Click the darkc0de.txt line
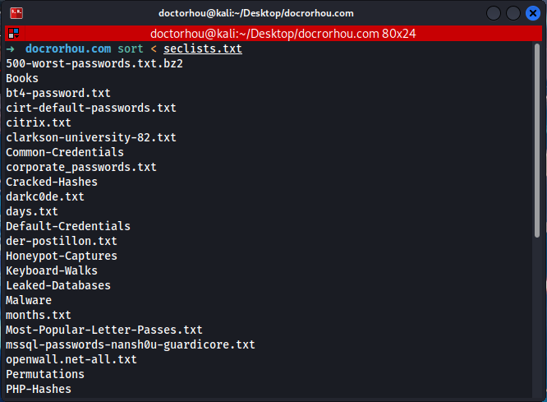The image size is (547, 402). coord(45,196)
